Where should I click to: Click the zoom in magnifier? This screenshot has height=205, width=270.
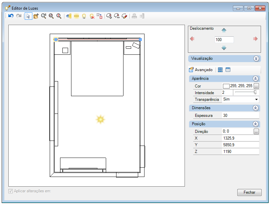tap(44, 16)
